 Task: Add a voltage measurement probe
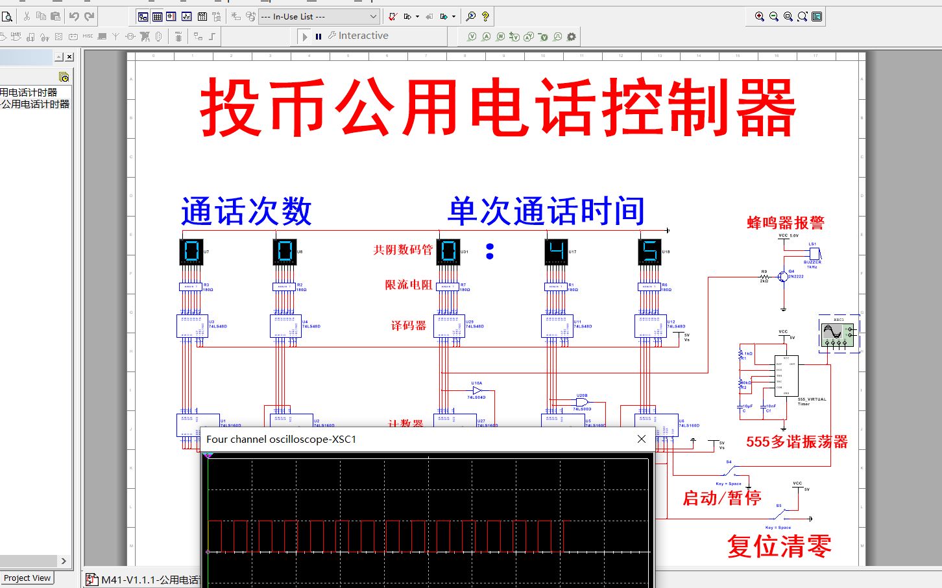[472, 36]
